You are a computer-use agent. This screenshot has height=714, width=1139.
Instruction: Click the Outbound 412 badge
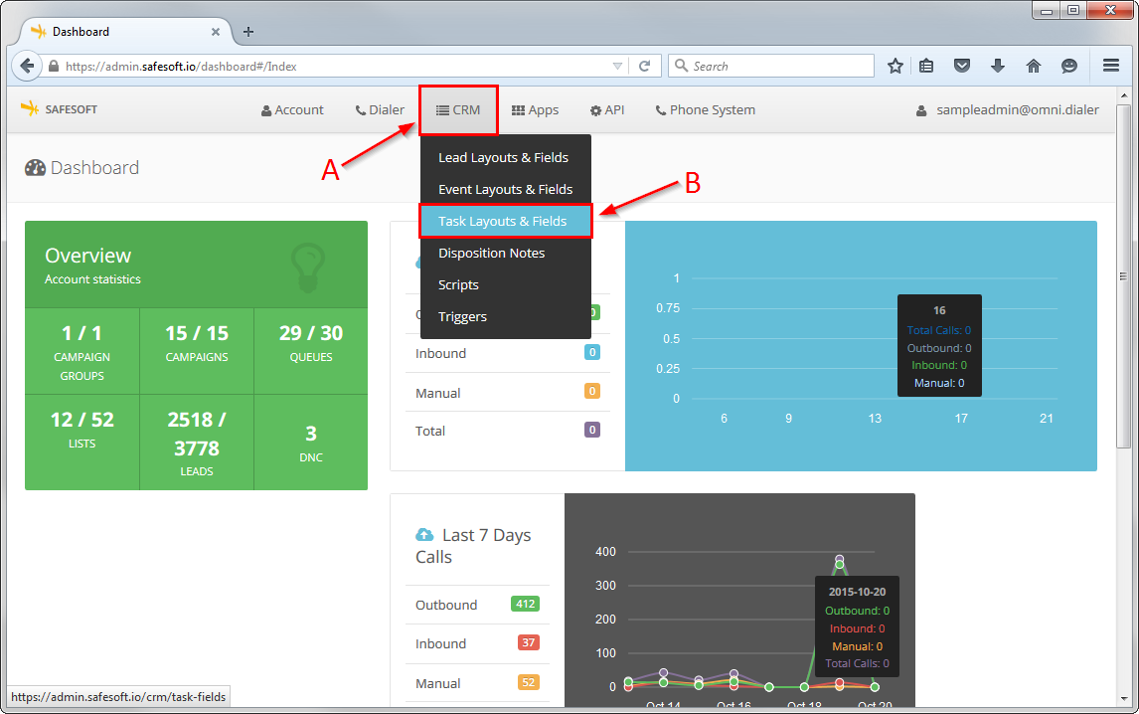[x=525, y=604]
